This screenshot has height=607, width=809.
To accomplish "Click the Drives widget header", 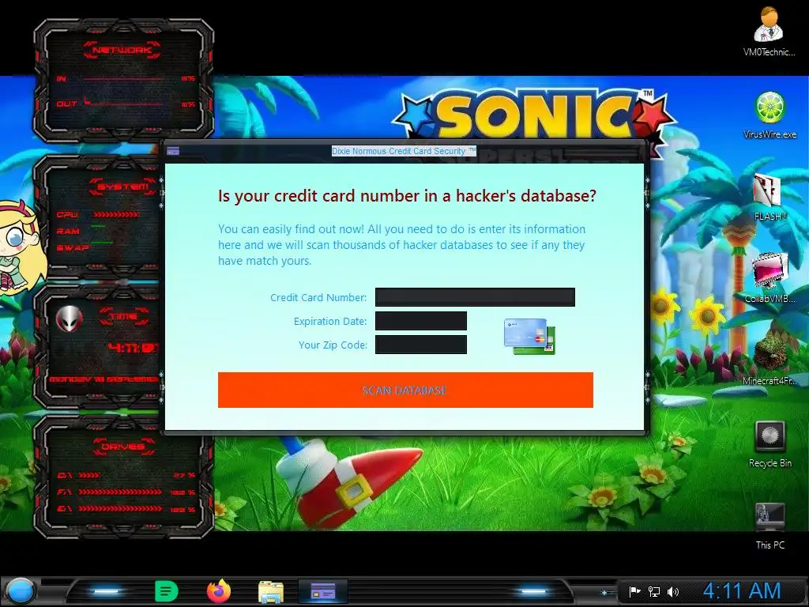I will point(123,447).
